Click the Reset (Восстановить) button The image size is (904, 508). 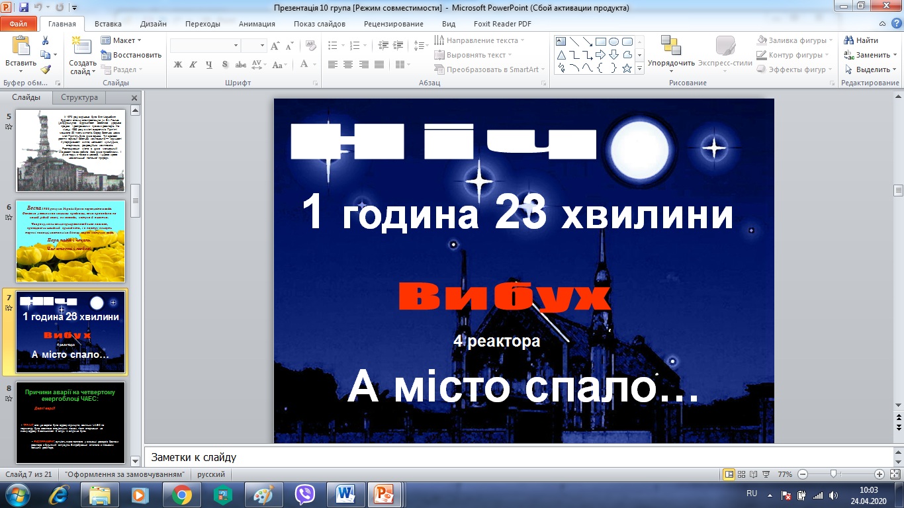(131, 55)
